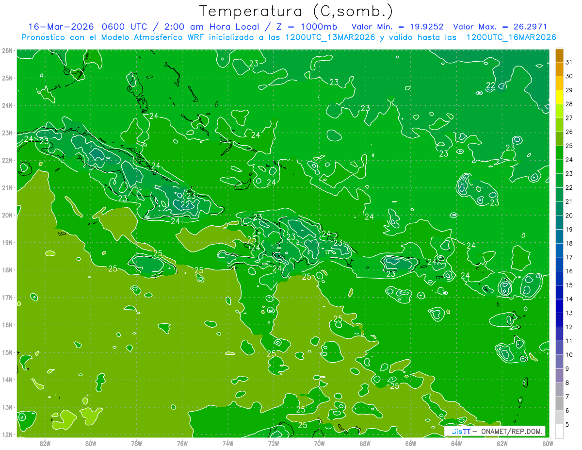Click the 76W longitude axis label
Viewport: 582px width, 450px height.
[x=182, y=443]
